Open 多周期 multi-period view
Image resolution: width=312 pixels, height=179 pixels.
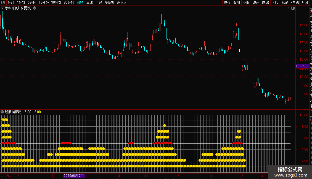[109, 3]
